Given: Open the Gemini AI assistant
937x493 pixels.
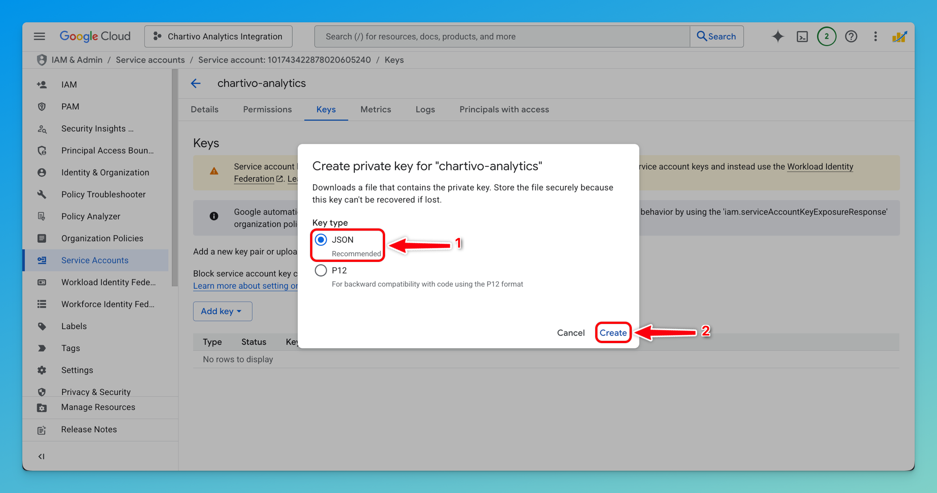Looking at the screenshot, I should click(x=777, y=36).
